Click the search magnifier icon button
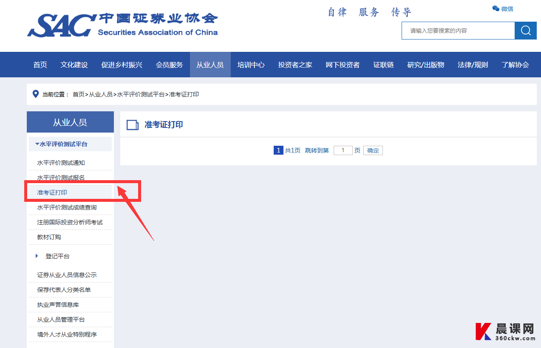 coord(526,31)
